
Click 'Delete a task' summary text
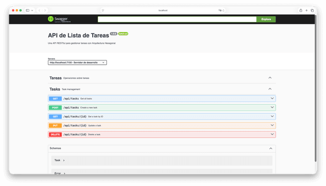94,135
